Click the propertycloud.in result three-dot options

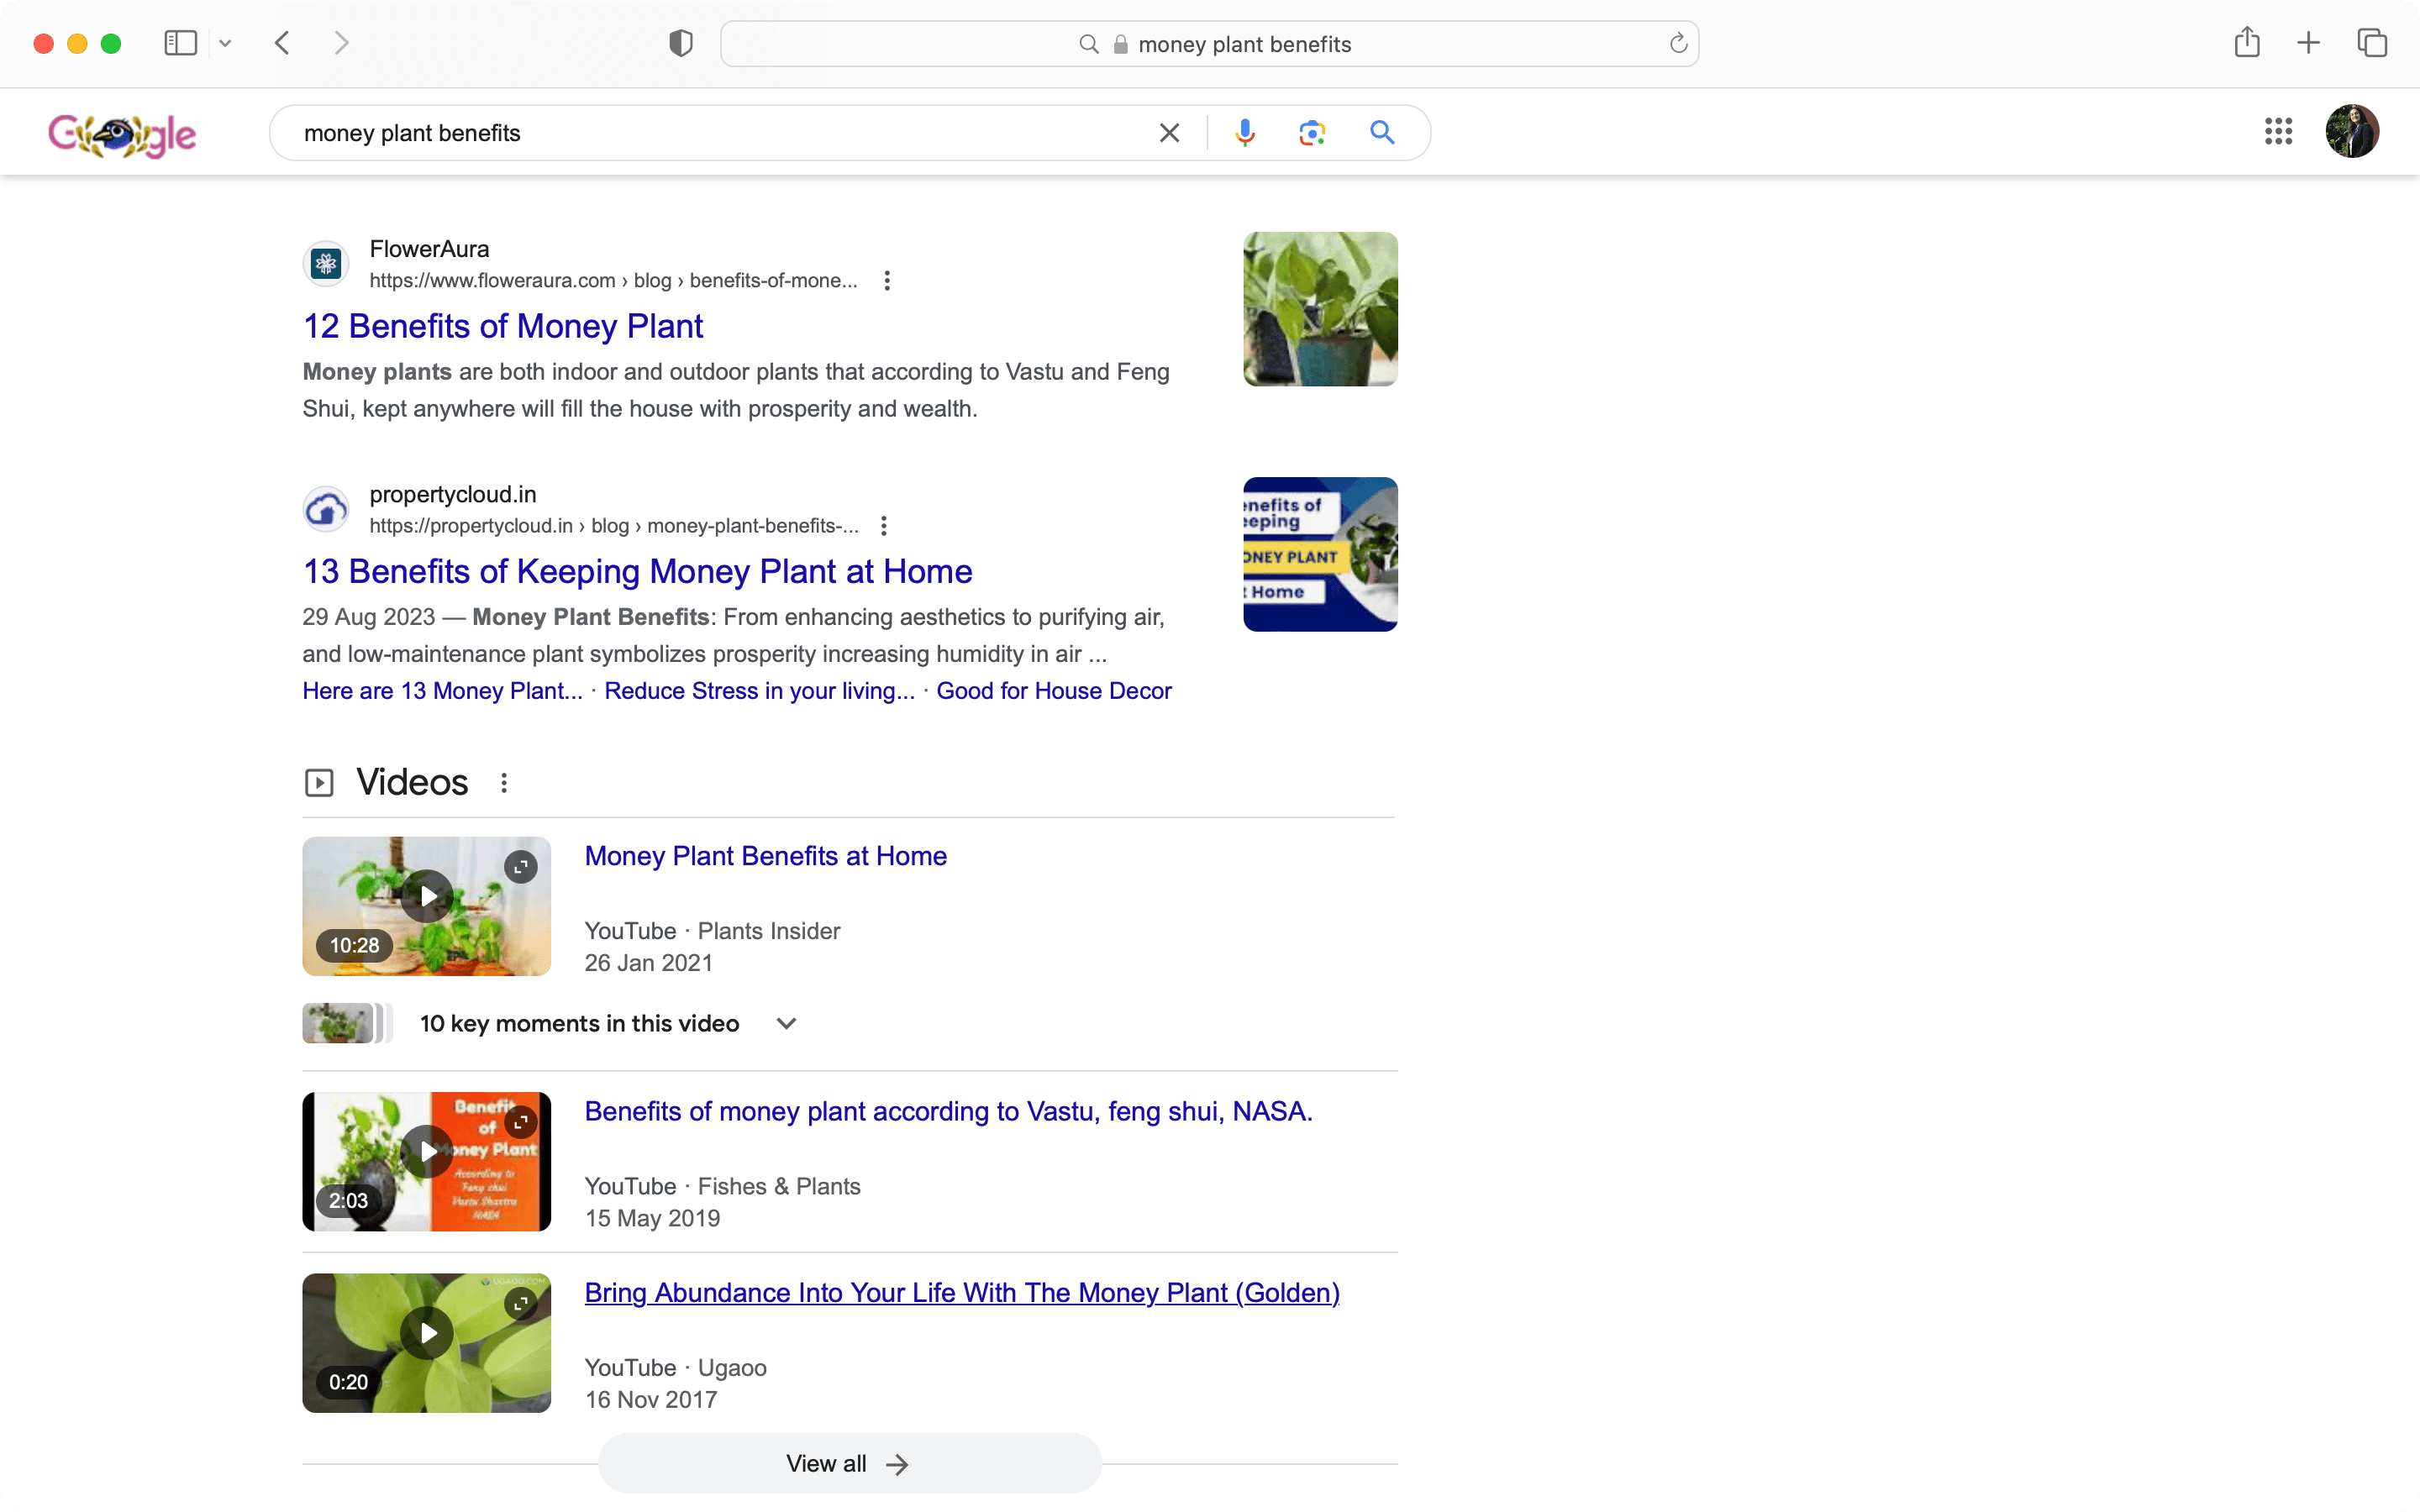pyautogui.click(x=888, y=526)
